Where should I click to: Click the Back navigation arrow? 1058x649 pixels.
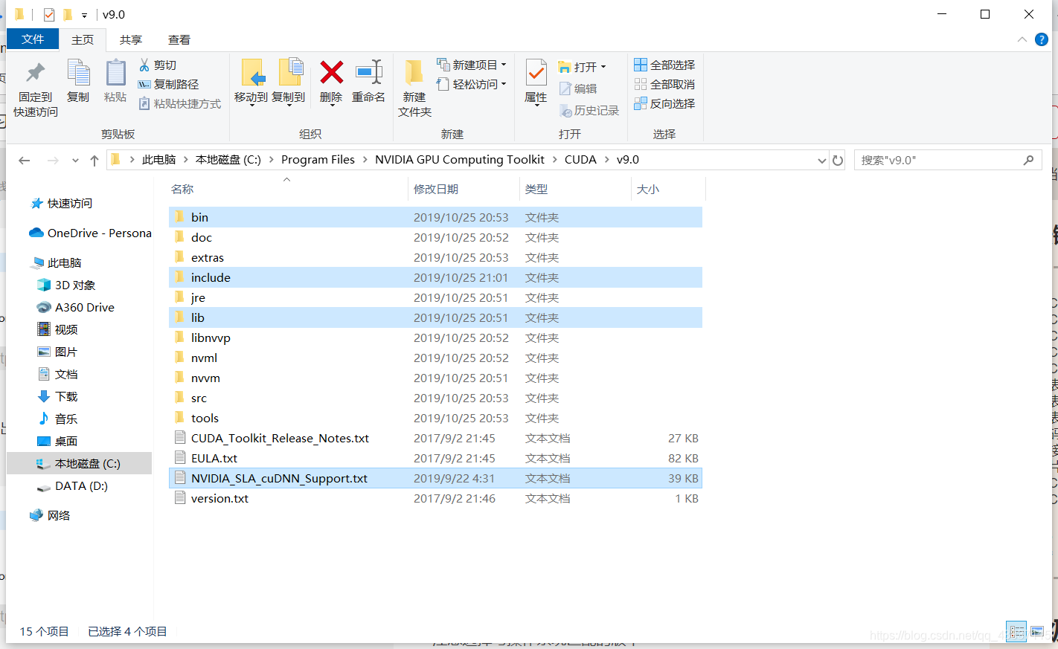pos(25,160)
